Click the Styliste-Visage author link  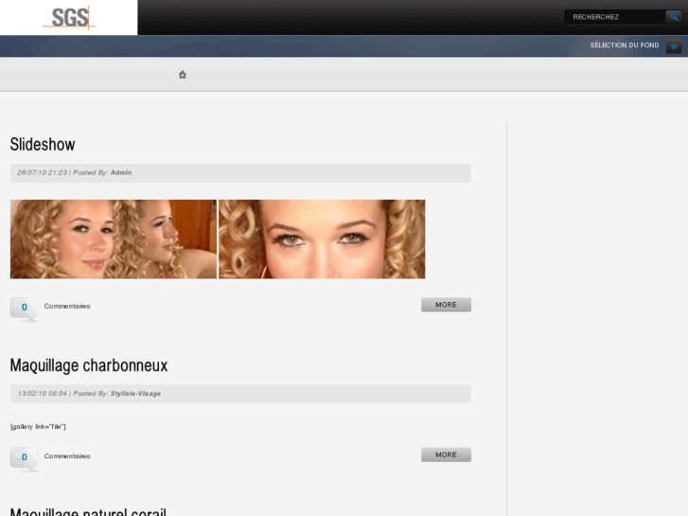pos(135,394)
